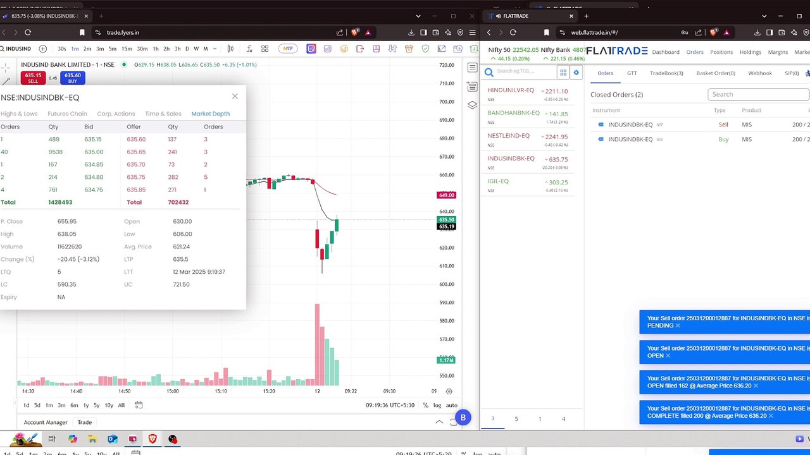Screen dimensions: 810x455
Task: Open the Trade panel button
Action: (85, 422)
